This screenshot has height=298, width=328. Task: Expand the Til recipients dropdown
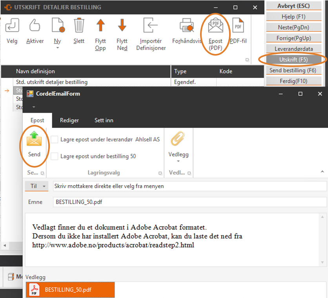click(44, 186)
